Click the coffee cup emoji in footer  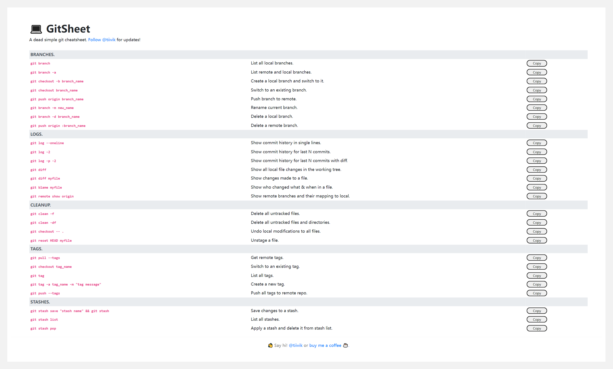345,345
